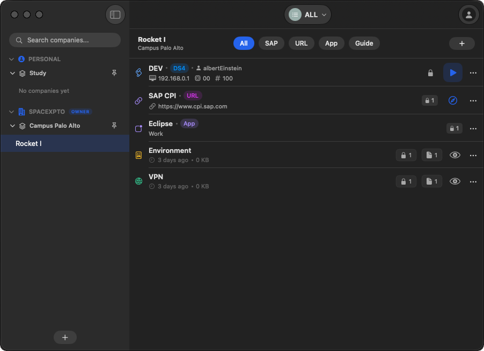
Task: Filter by URL entries
Action: pyautogui.click(x=301, y=43)
